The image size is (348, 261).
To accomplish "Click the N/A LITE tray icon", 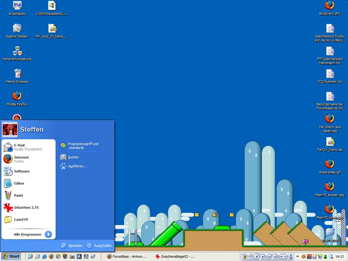I will 309,256.
